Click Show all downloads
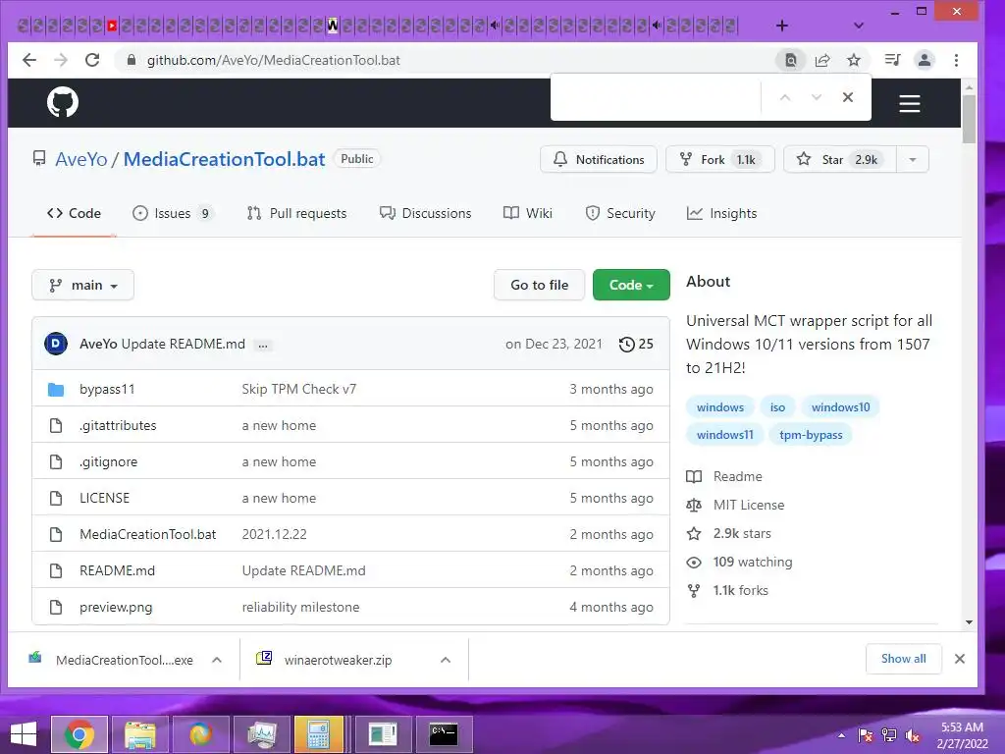This screenshot has width=1005, height=754. coord(904,659)
